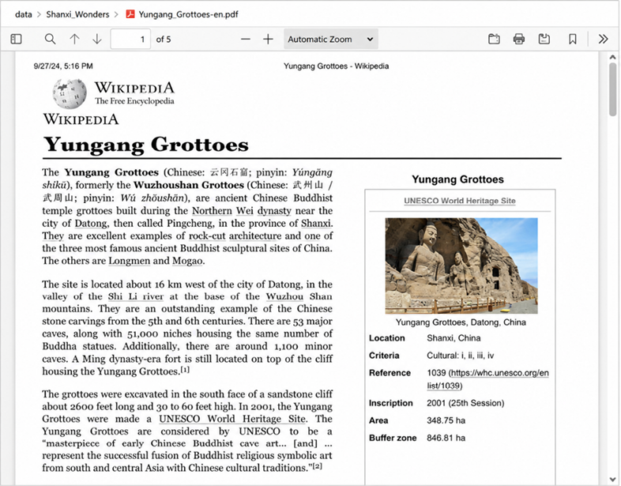Follow the 'Shanxi' link

tap(316, 224)
